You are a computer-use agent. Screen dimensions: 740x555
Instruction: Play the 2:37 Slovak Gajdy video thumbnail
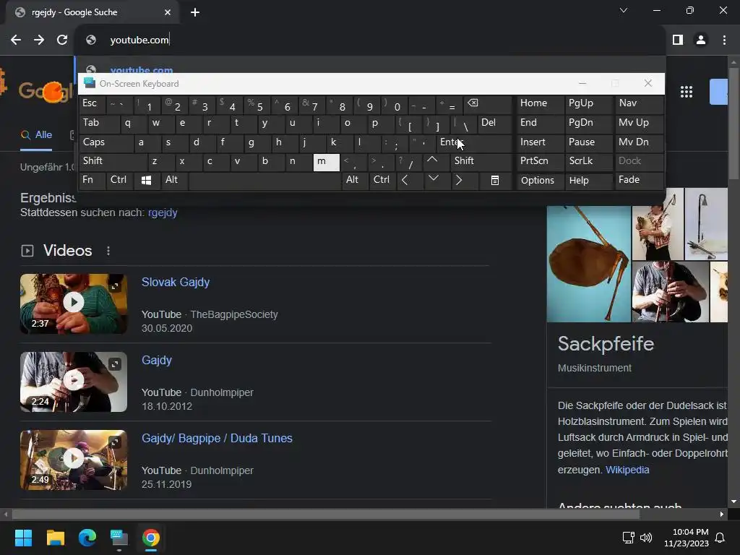click(74, 304)
